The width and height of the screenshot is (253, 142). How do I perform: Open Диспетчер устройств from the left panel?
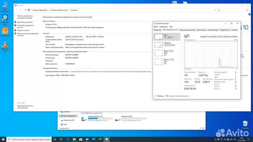(x=25, y=22)
